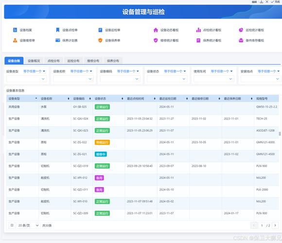Image resolution: width=282 pixels, height=243 pixels.
Task: Click the download icon at top right
Action: (261, 2)
